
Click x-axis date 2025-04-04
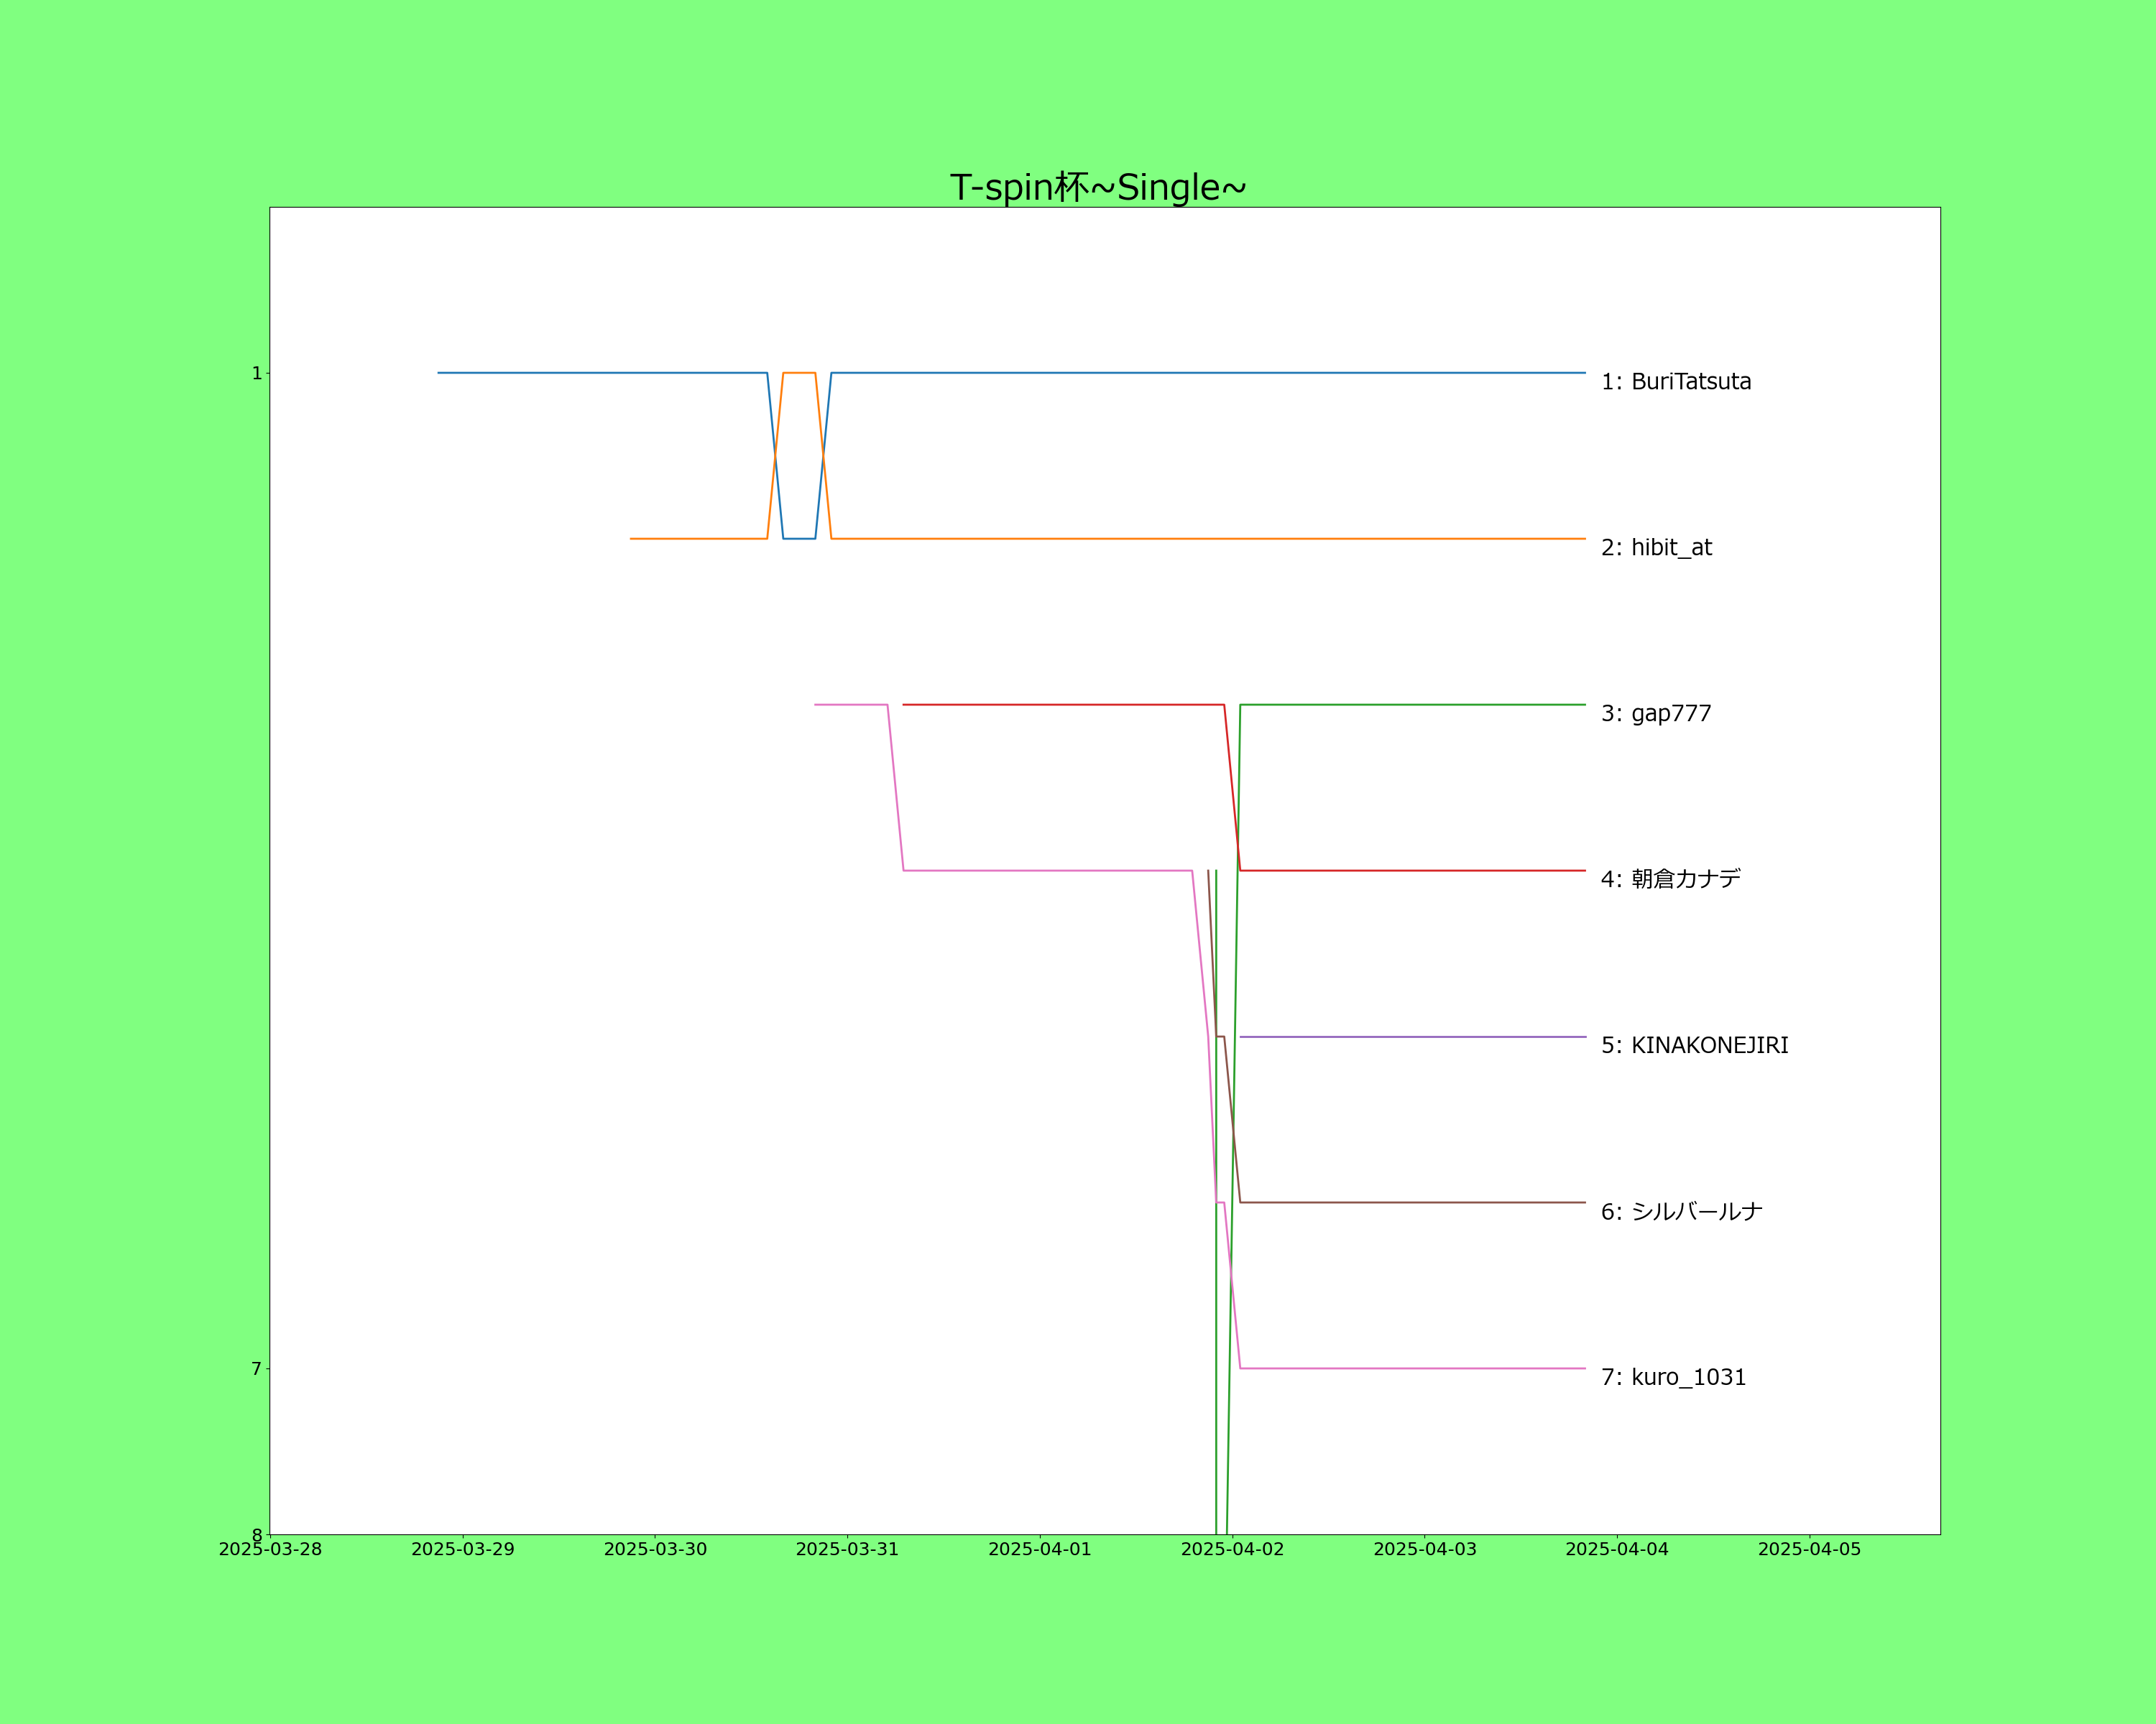coord(1617,1549)
